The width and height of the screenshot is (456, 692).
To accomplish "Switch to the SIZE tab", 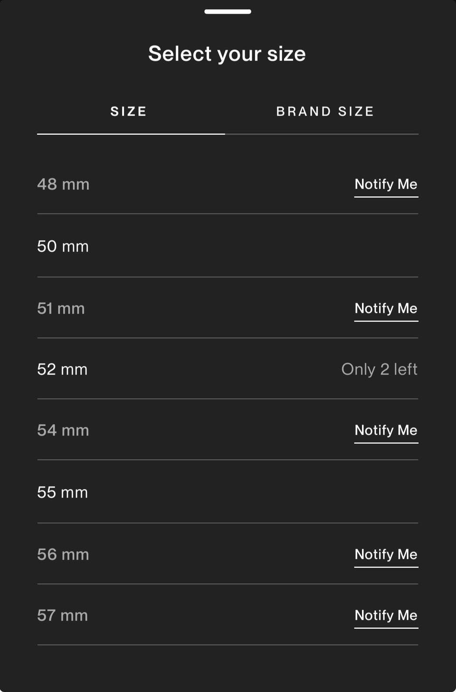I will [x=129, y=111].
